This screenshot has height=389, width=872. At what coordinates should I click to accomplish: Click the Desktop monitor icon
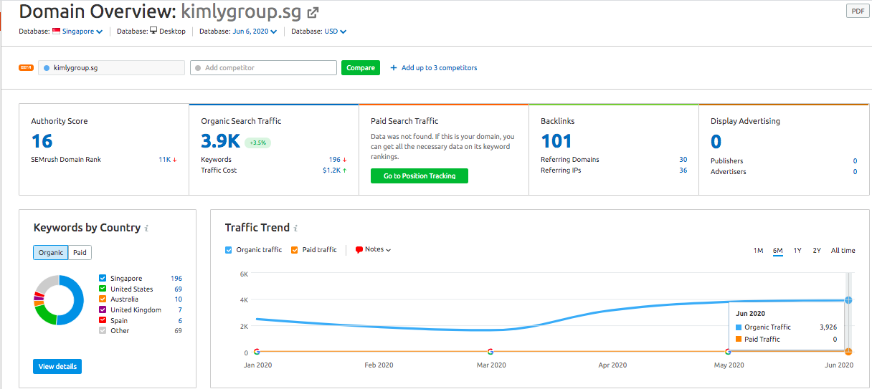153,31
